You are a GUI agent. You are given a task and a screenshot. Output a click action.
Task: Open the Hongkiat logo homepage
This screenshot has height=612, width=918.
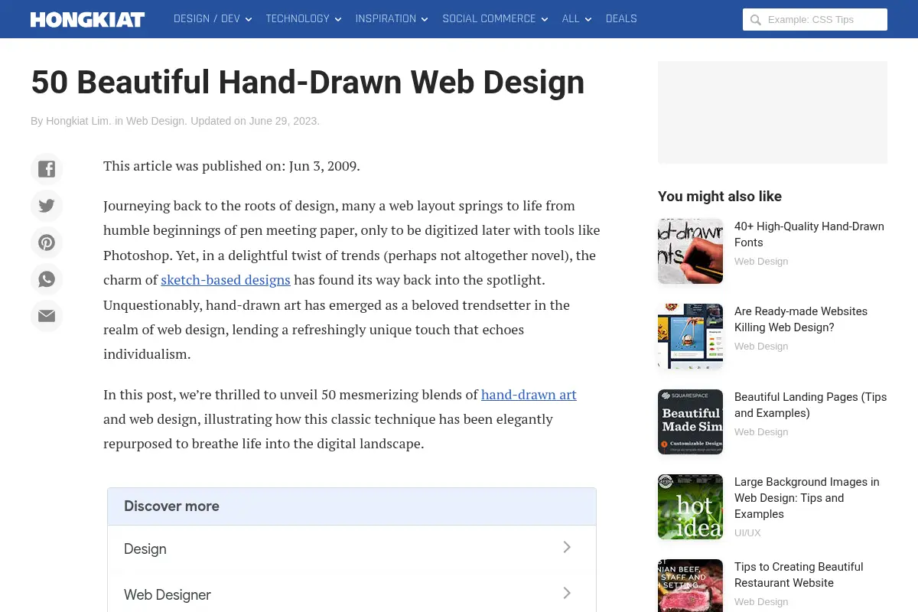click(87, 19)
